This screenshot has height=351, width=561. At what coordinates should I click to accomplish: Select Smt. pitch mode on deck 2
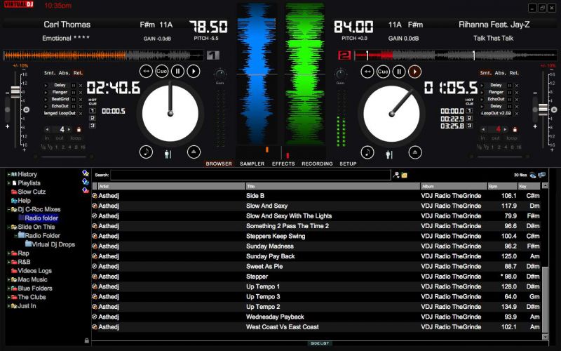point(485,73)
